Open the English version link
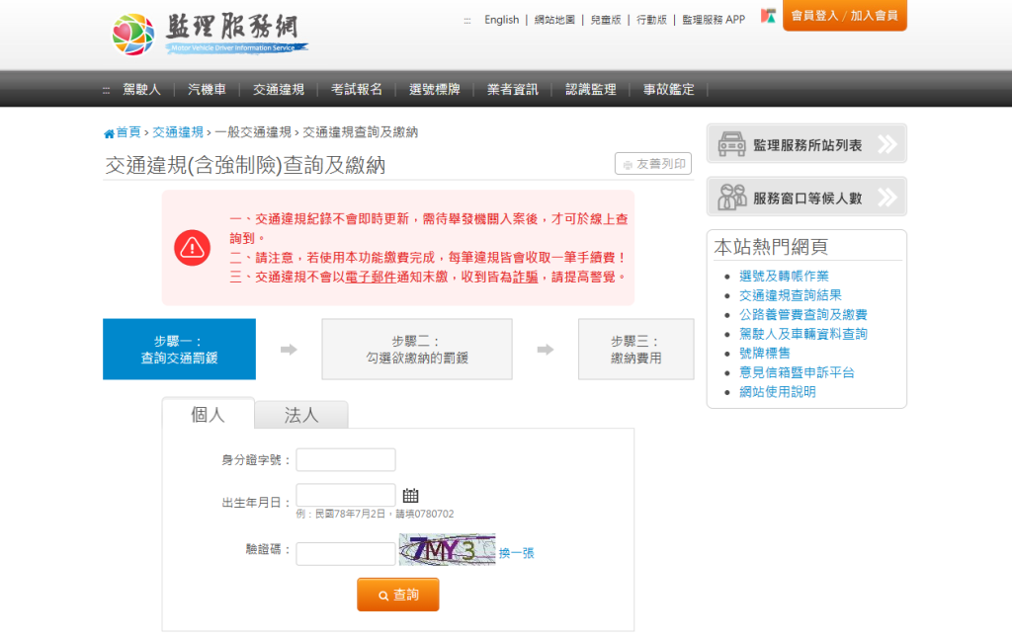This screenshot has width=1012, height=642. pyautogui.click(x=501, y=20)
